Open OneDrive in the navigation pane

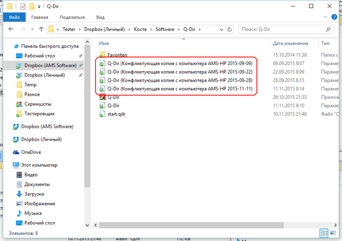[x=31, y=152]
